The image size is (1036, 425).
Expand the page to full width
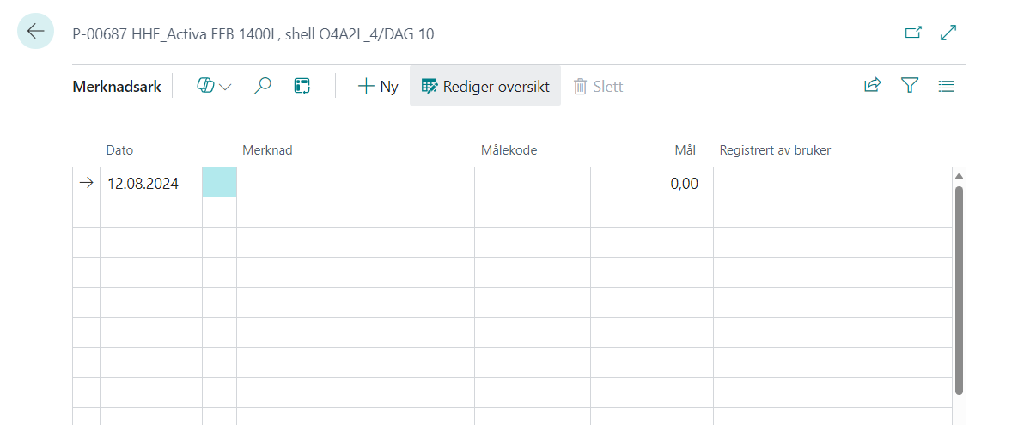click(948, 33)
